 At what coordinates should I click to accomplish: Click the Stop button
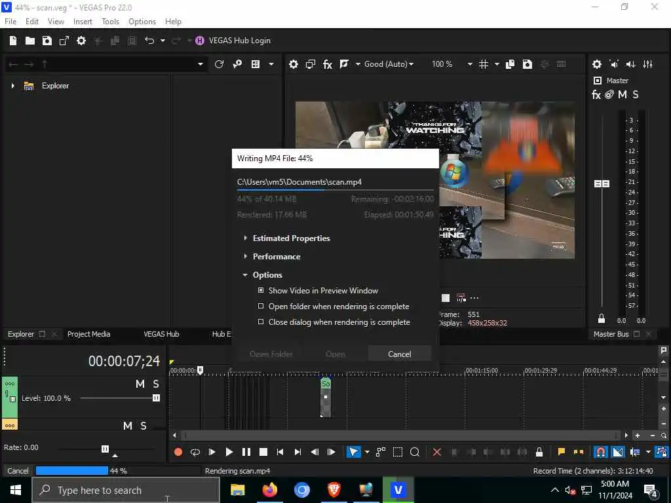[x=263, y=452]
